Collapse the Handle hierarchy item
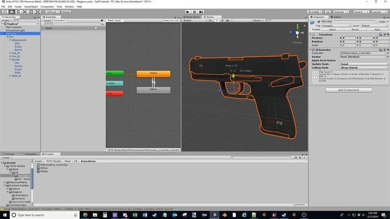390x219 pixels. point(10,60)
